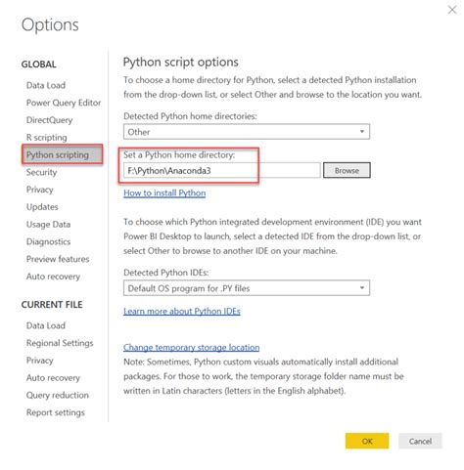Expand Detected Python home directories dropdown

coord(247,132)
